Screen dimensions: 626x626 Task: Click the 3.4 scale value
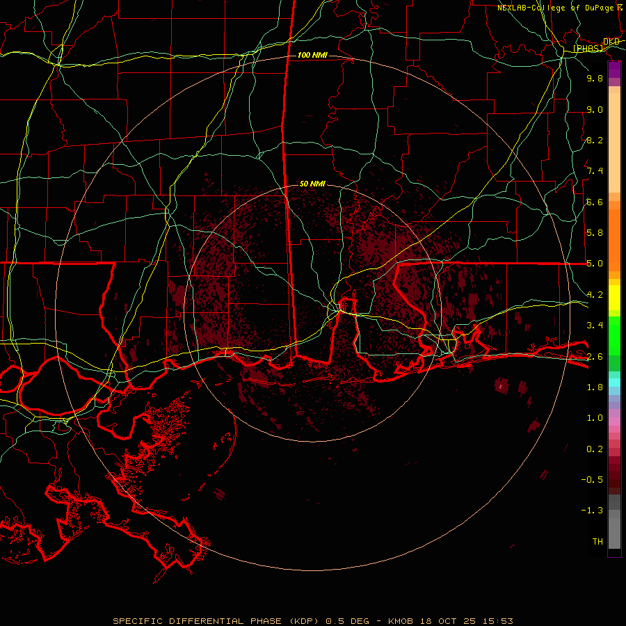point(595,326)
